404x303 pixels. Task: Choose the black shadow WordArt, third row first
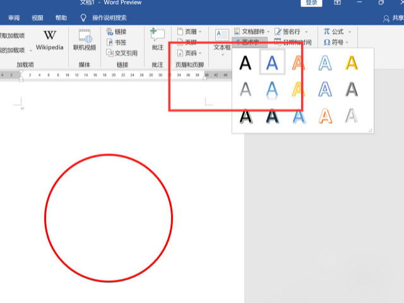pos(245,116)
